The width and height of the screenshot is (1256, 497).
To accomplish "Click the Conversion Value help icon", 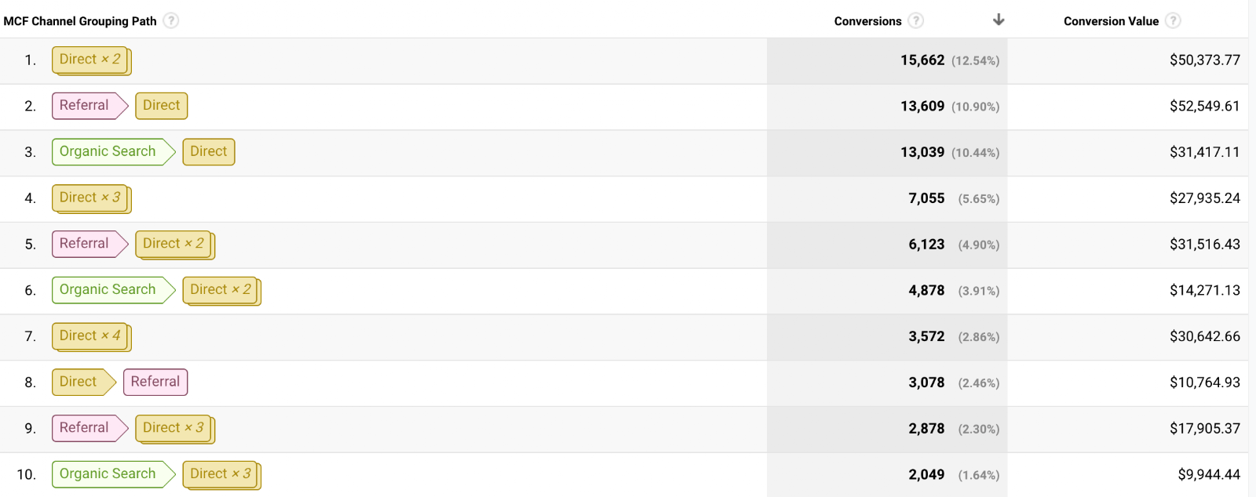I will coord(1173,20).
